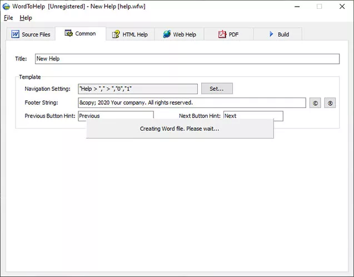Click the 'Navigation Setting:' label
The height and width of the screenshot is (277, 354).
point(47,89)
